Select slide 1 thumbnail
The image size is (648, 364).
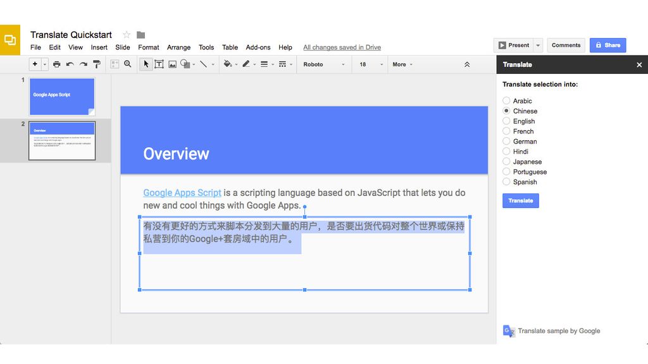click(61, 96)
